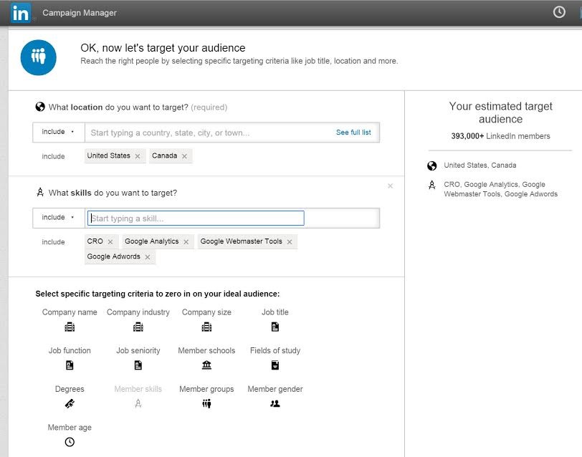Open the See full list link

[x=353, y=133]
